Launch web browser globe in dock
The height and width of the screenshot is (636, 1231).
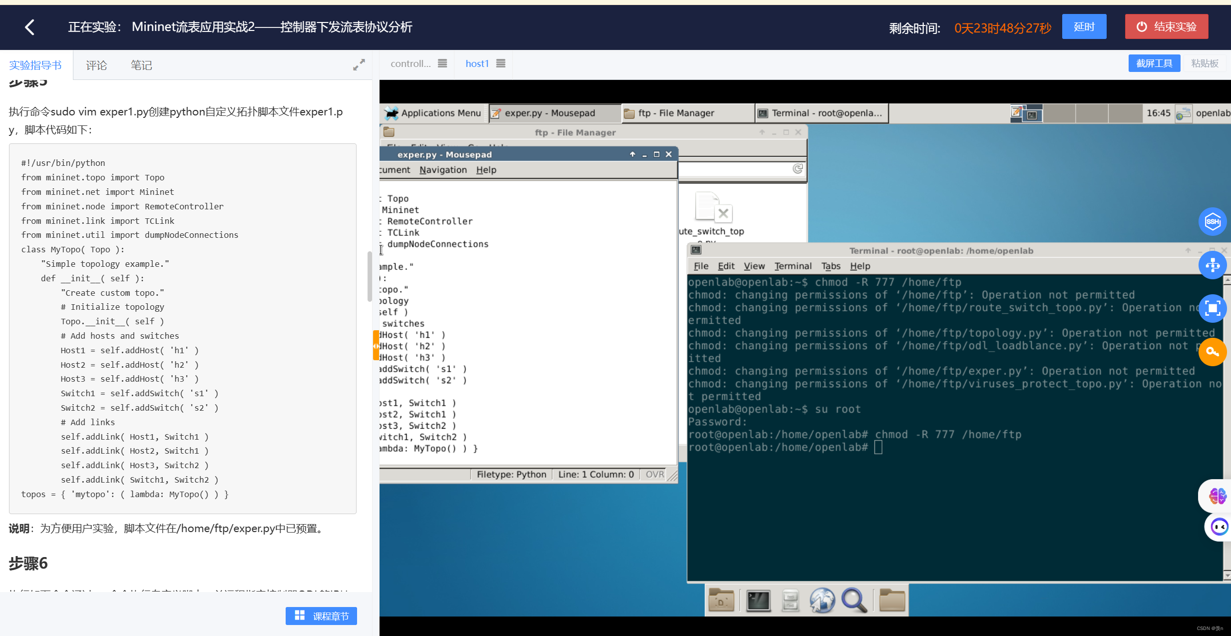pyautogui.click(x=822, y=601)
